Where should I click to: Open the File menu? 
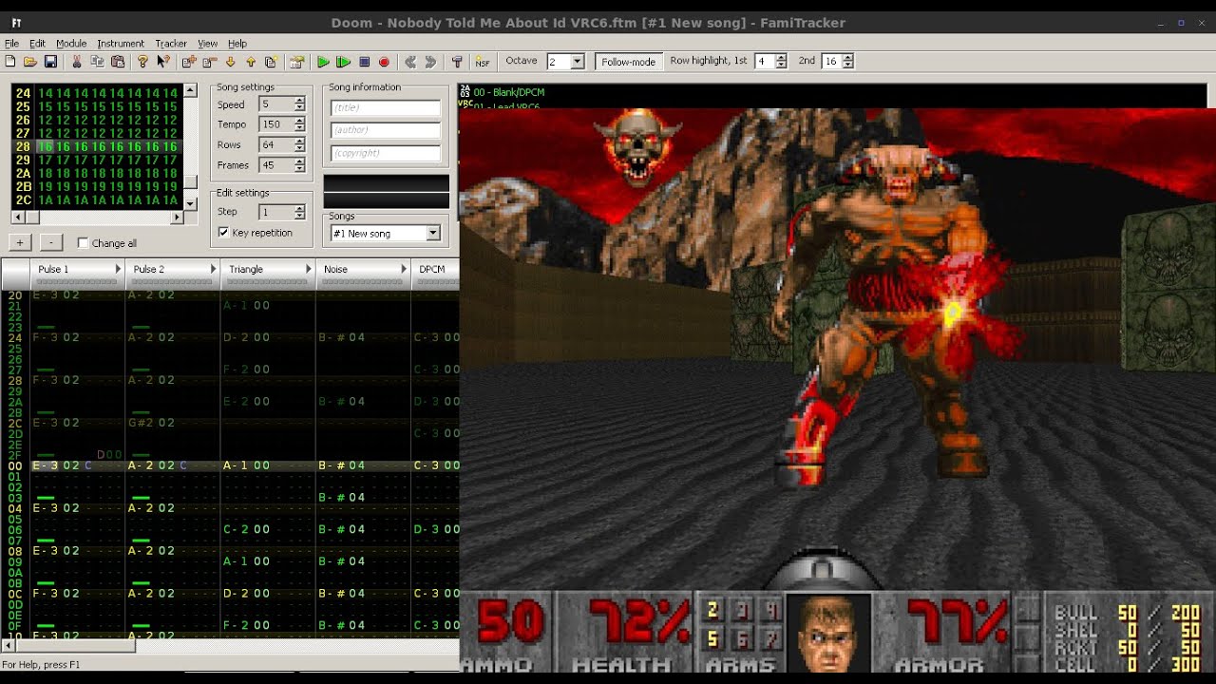tap(11, 44)
